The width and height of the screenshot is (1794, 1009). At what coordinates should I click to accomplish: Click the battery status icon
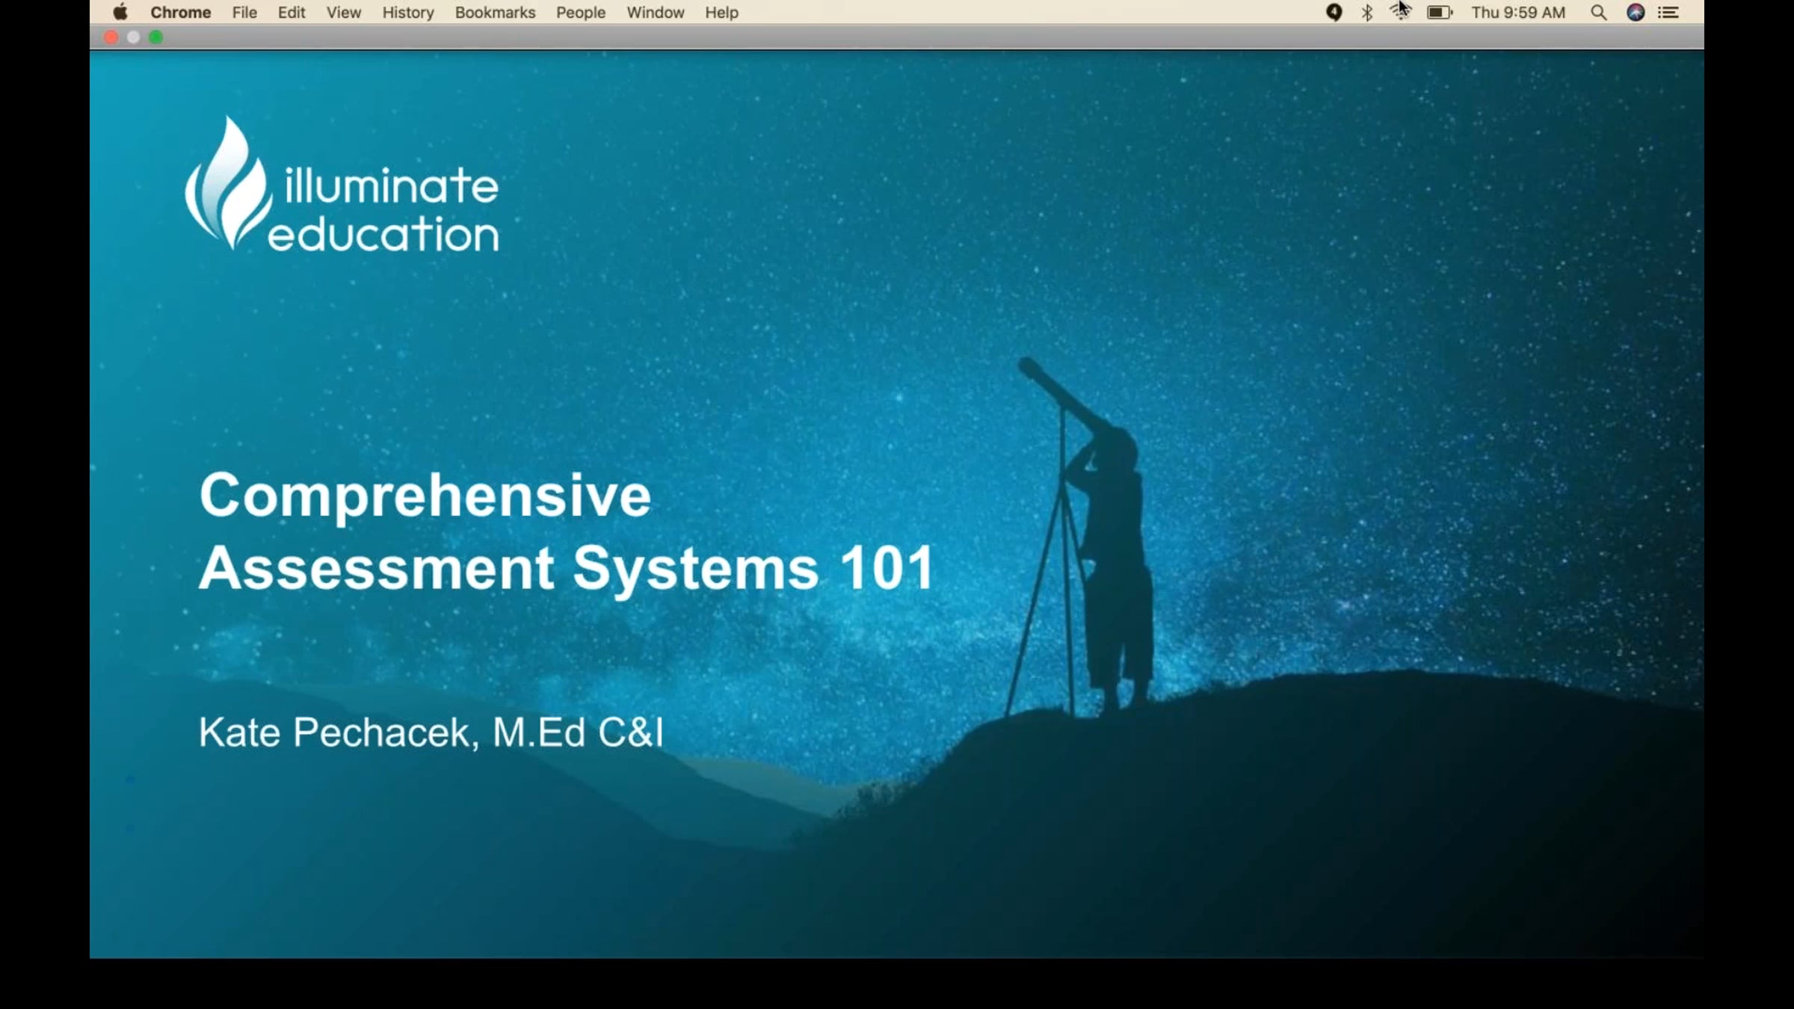[1440, 13]
